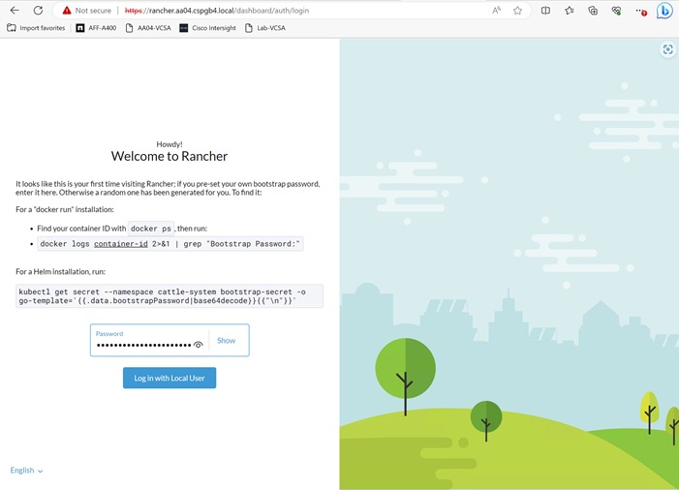
Task: Go back using the browser back arrow
Action: coord(15,10)
